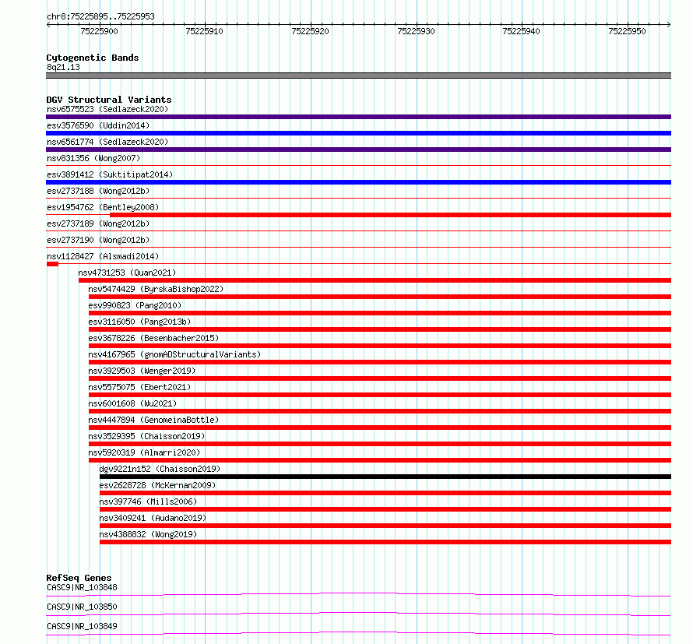This screenshot has height=644, width=693.
Task: Open nsv4731253 (Quan2021) variant label
Action: point(127,273)
